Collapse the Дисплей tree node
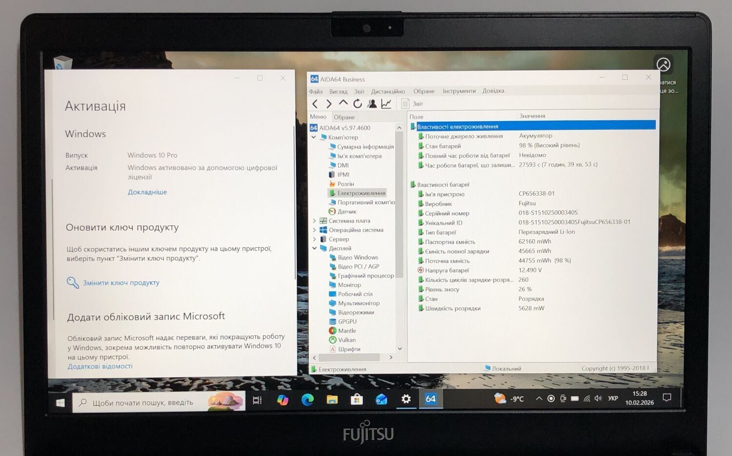The width and height of the screenshot is (732, 456). pyautogui.click(x=314, y=248)
